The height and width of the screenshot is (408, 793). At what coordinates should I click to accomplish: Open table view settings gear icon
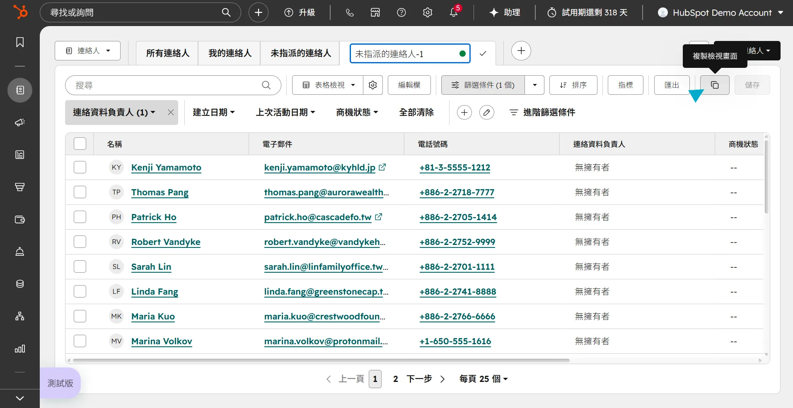coord(373,85)
